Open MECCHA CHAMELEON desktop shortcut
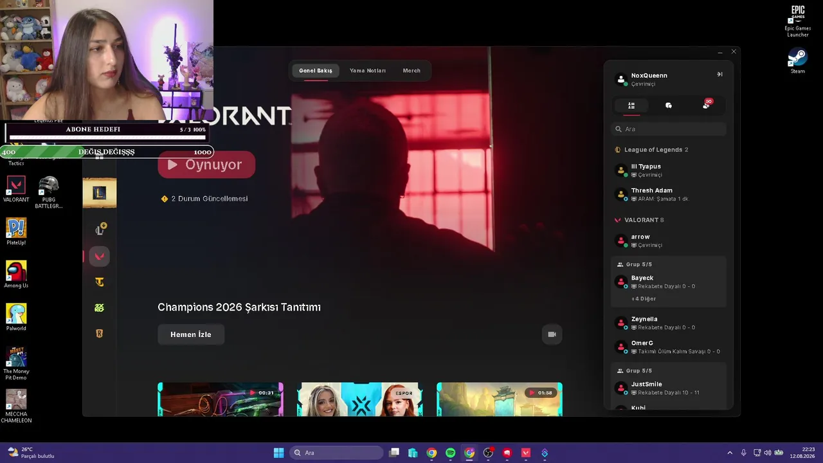823x463 pixels. [16, 406]
